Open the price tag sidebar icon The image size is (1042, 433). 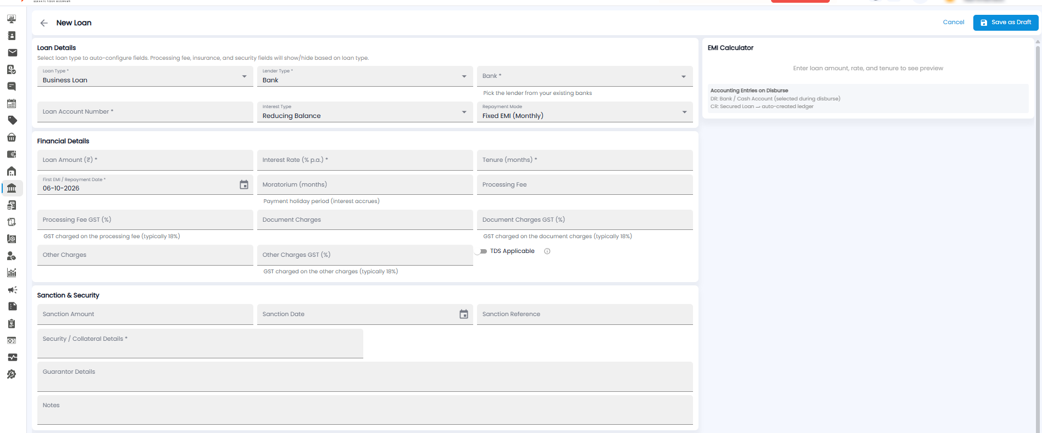(12, 120)
